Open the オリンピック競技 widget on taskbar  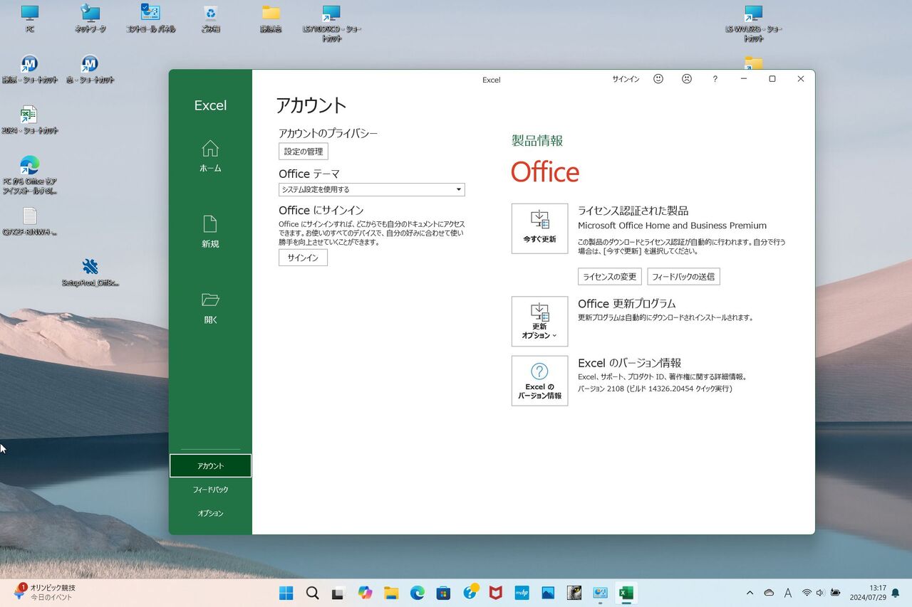(x=44, y=593)
